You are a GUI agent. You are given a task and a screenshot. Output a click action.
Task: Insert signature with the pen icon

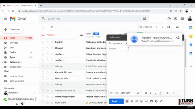[x=161, y=101]
